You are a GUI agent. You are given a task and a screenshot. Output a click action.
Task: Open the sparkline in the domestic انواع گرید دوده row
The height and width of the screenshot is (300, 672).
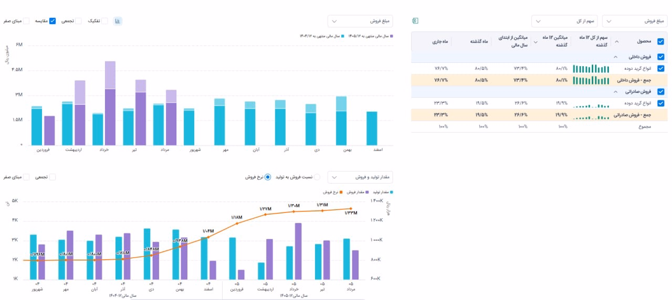tap(591, 68)
